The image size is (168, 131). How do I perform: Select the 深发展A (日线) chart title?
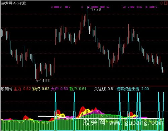pyautogui.click(x=14, y=4)
